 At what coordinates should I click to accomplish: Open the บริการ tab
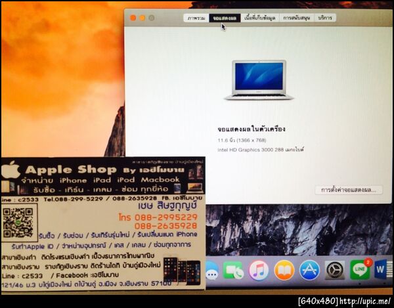[x=325, y=18]
